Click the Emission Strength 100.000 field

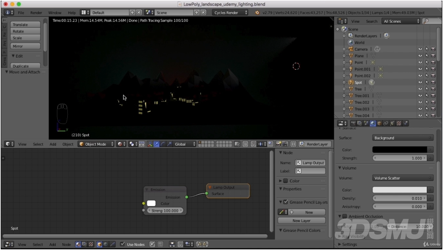tap(165, 210)
